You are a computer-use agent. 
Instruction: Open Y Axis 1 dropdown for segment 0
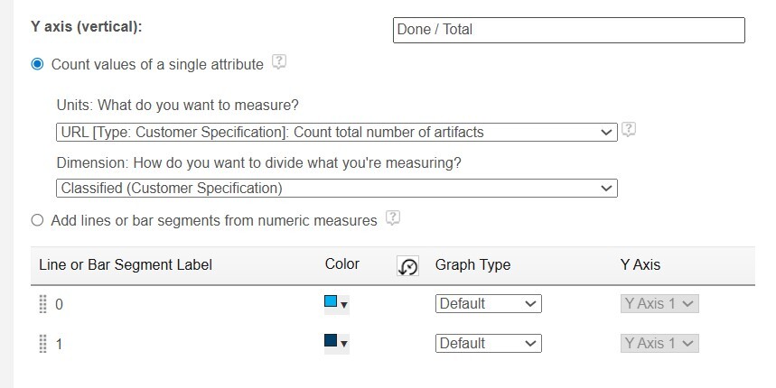tap(659, 304)
